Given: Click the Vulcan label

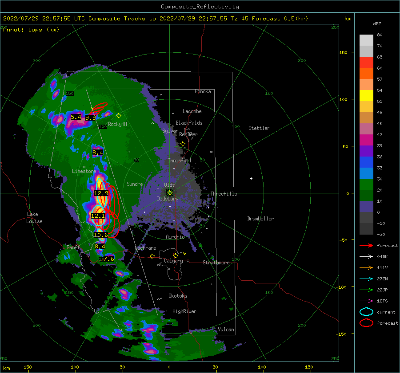Looking at the screenshot, I should pyautogui.click(x=226, y=330).
